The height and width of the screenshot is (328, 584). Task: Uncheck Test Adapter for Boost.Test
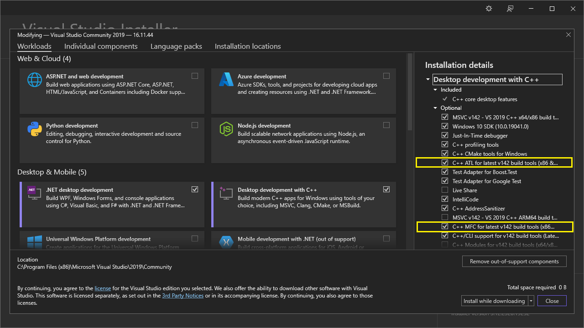click(445, 172)
